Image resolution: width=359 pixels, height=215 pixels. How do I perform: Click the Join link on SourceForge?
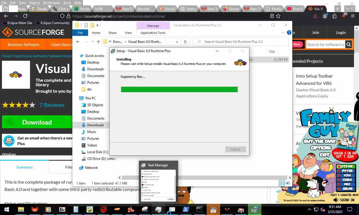click(316, 32)
